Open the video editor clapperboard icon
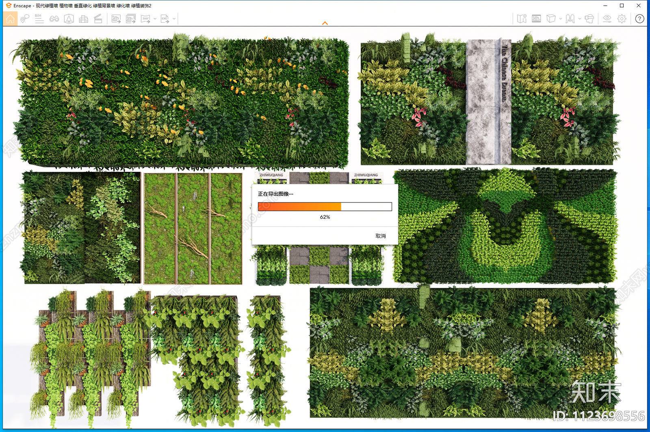650x432 pixels. click(x=98, y=19)
